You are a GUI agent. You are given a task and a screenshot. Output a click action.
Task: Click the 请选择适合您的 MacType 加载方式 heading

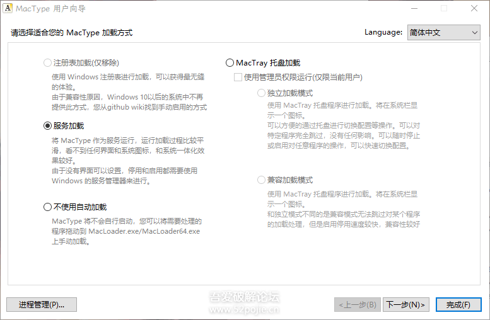[71, 32]
